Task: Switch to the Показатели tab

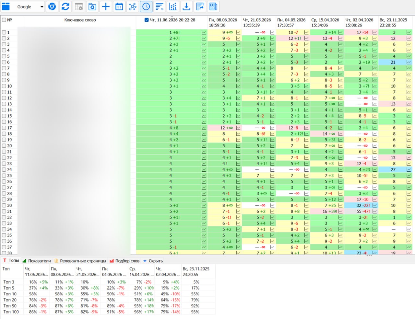Action: [x=37, y=261]
